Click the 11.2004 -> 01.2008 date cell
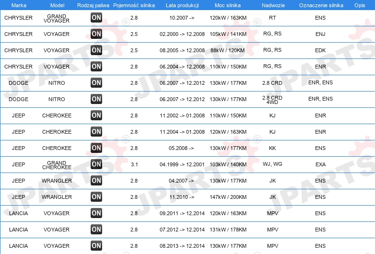This screenshot has width=375, height=254. click(182, 132)
